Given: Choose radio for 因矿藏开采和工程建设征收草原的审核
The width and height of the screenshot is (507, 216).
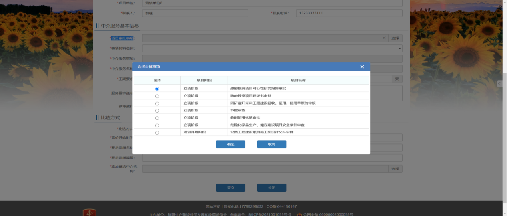Looking at the screenshot, I should 157,103.
